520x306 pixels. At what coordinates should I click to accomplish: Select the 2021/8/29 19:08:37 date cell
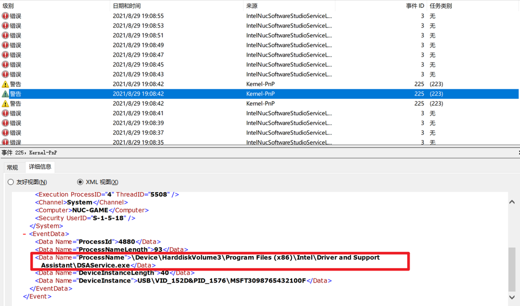138,133
